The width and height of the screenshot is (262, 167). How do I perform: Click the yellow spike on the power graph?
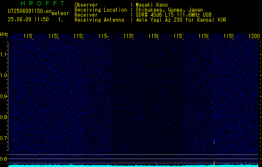214,163
